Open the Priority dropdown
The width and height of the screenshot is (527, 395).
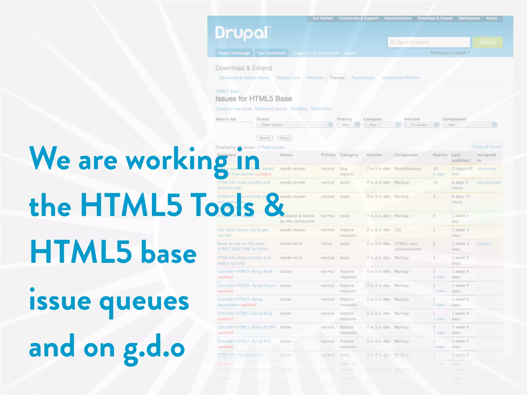pyautogui.click(x=348, y=125)
